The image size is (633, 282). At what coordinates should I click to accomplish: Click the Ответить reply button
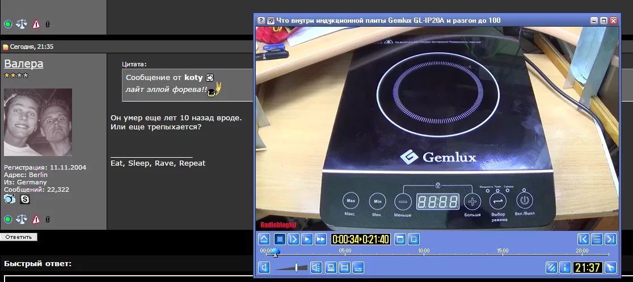pyautogui.click(x=19, y=237)
